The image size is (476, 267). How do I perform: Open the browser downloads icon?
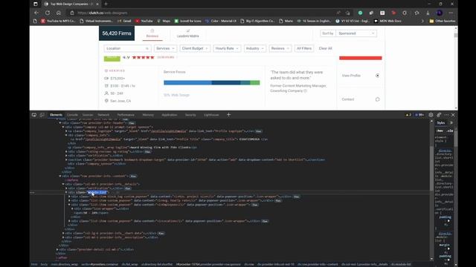tap(428, 13)
